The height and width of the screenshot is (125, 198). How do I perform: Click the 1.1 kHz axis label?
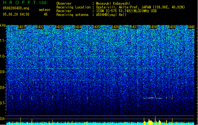[3, 41]
